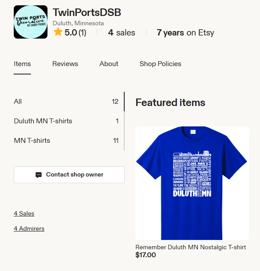
Task: Open the 4 Admirers link
Action: [29, 229]
